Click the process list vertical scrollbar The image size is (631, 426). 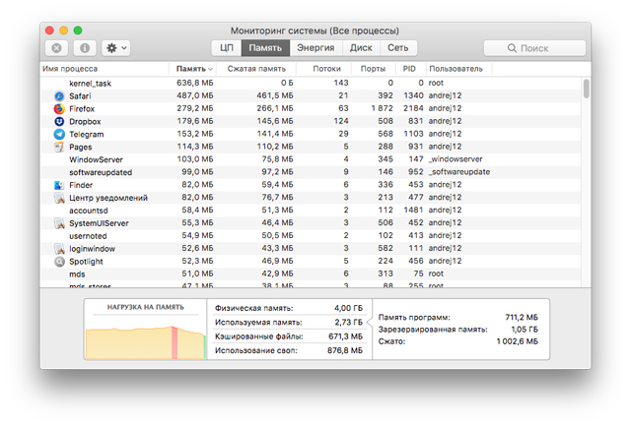click(587, 91)
